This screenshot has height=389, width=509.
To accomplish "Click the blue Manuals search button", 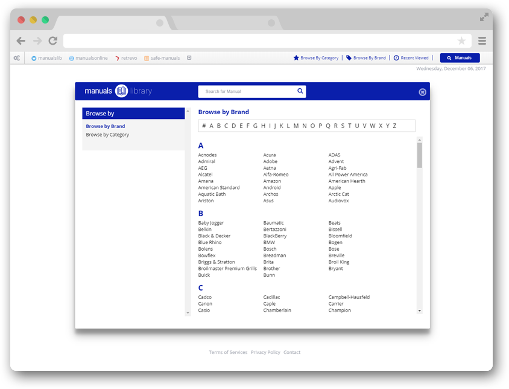I will coord(460,58).
